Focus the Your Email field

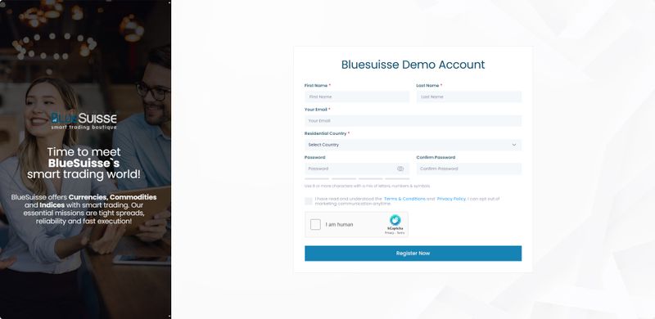(413, 121)
